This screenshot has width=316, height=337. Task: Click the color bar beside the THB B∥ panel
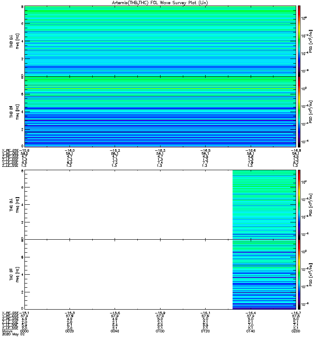(299, 112)
